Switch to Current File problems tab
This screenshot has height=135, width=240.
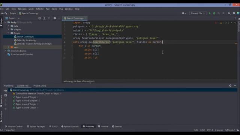[x=23, y=86]
